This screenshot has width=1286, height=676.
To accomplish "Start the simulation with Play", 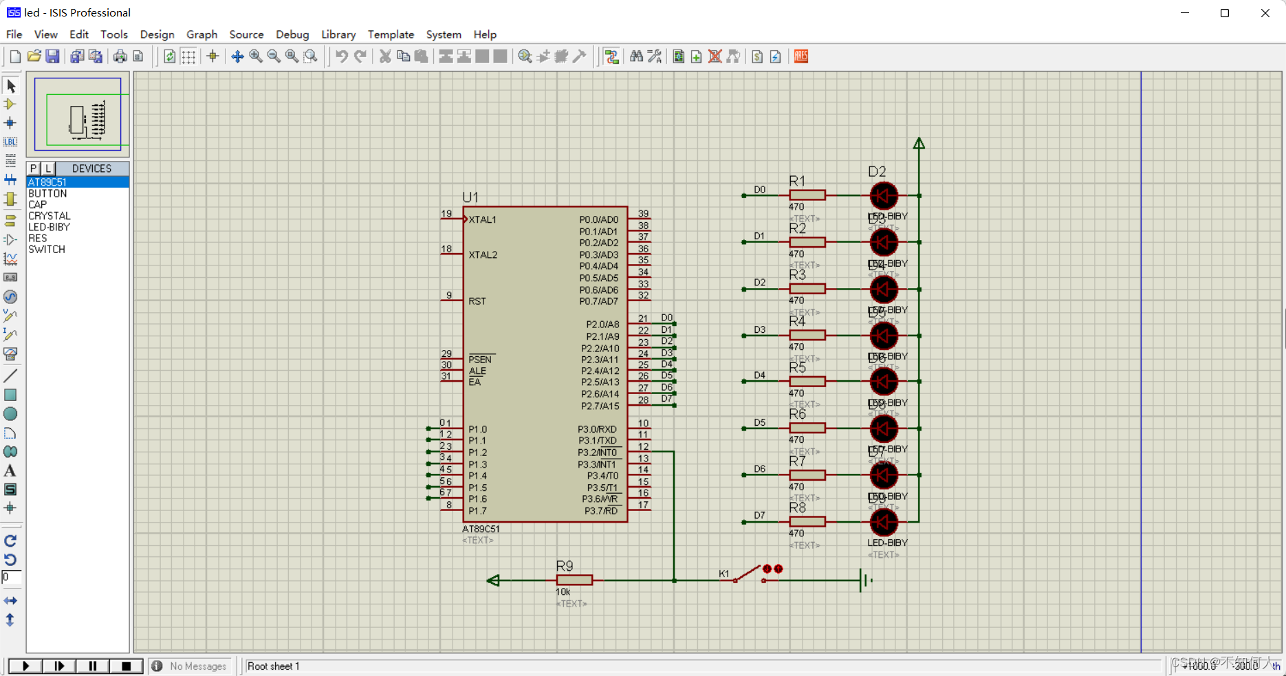I will pyautogui.click(x=25, y=666).
